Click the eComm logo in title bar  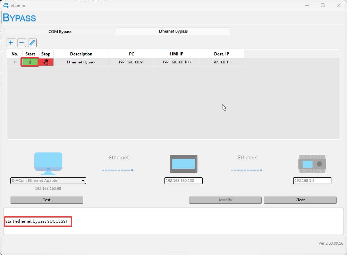(x=6, y=5)
